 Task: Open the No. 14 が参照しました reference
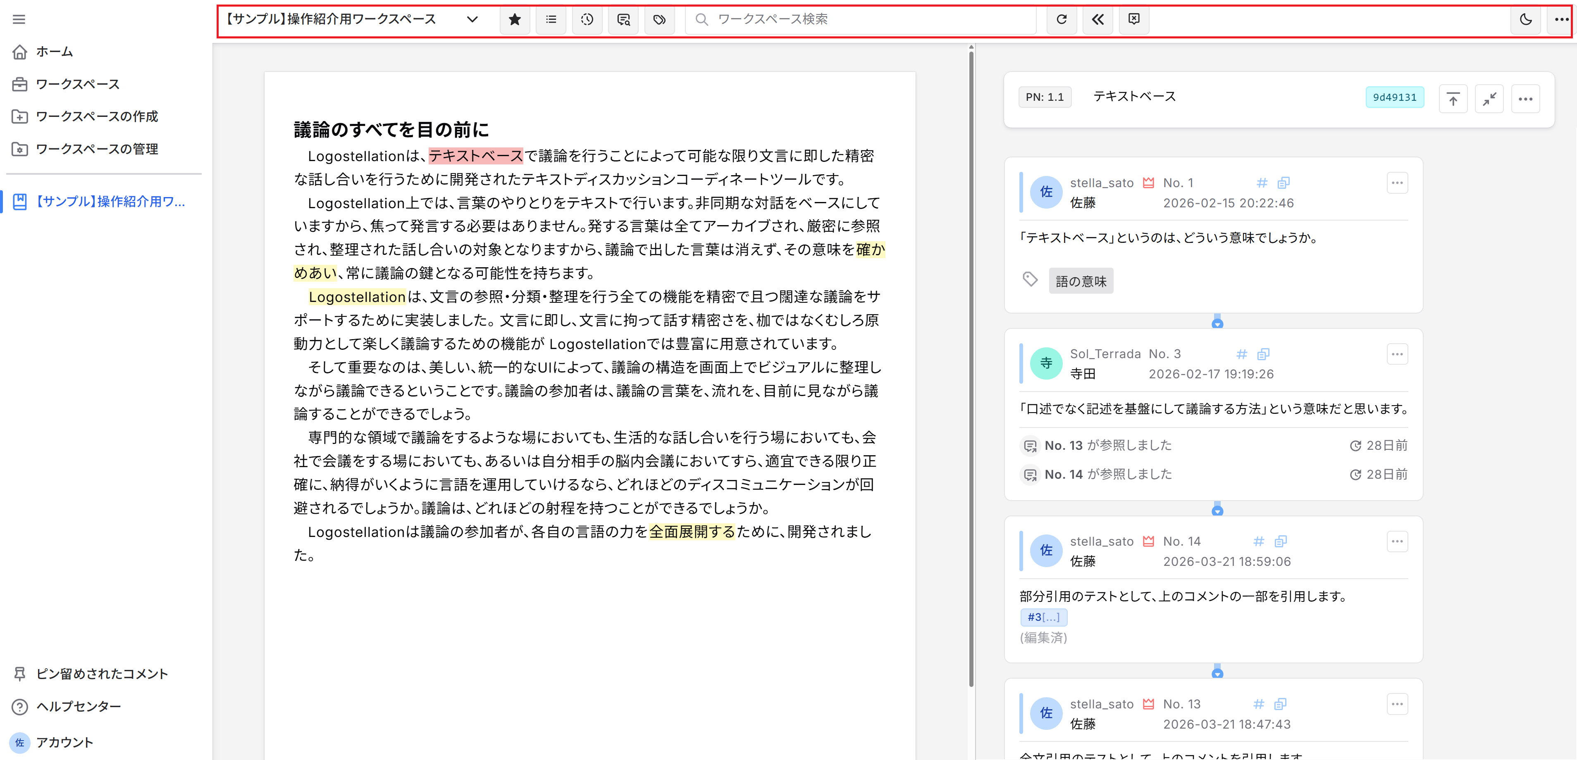(1108, 474)
